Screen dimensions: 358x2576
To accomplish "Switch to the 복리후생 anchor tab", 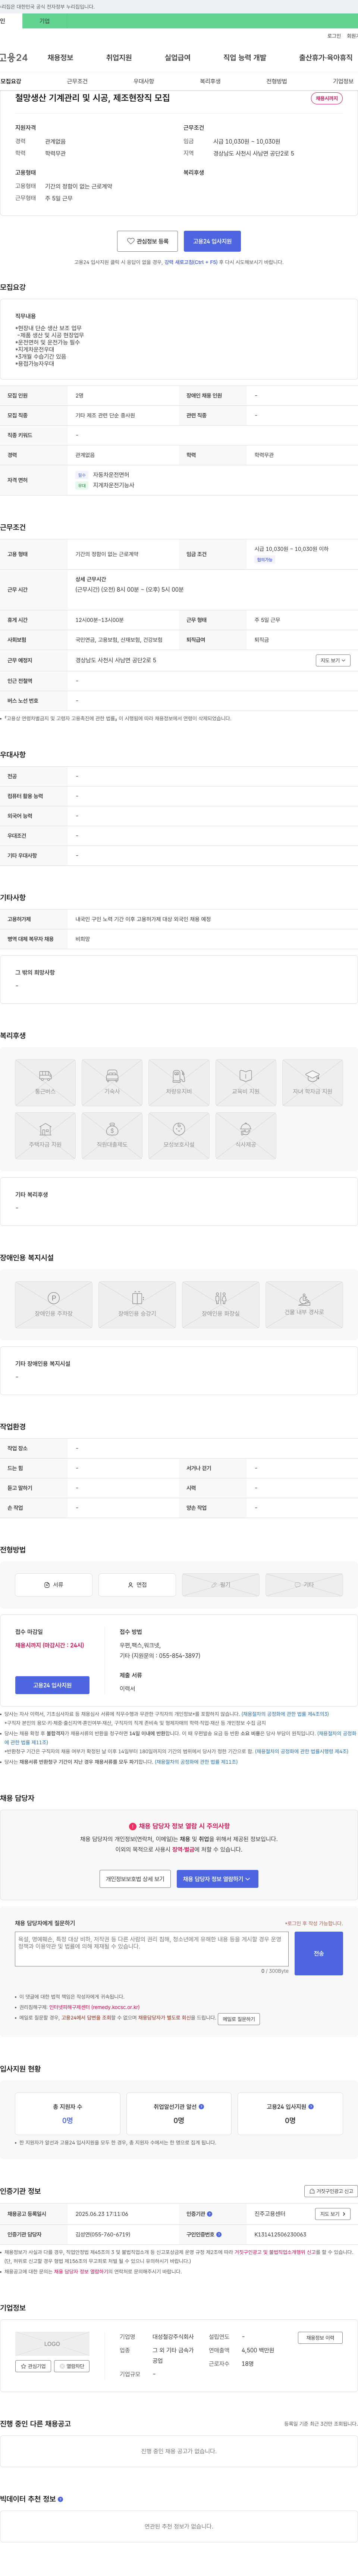I will tap(210, 81).
